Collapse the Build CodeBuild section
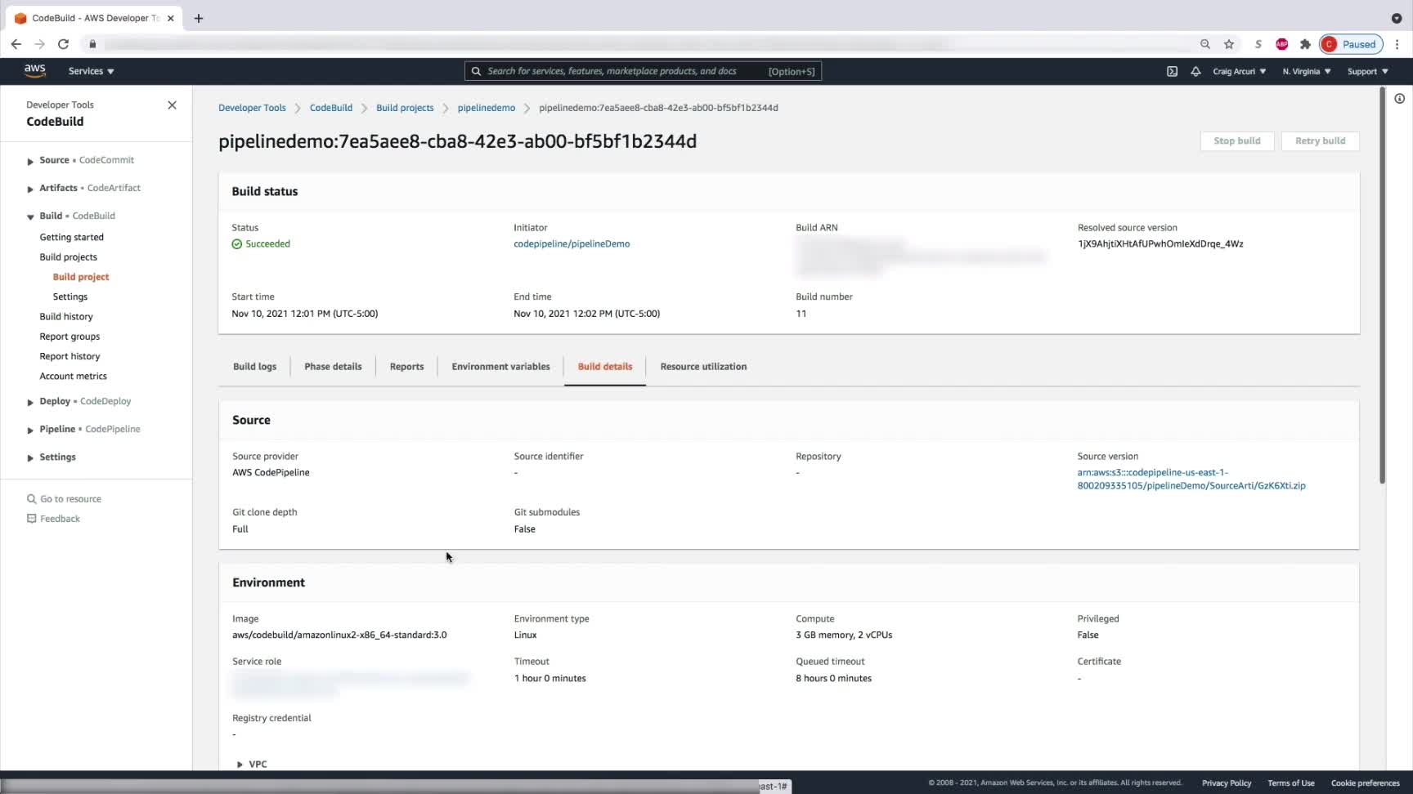This screenshot has height=794, width=1413. [30, 216]
